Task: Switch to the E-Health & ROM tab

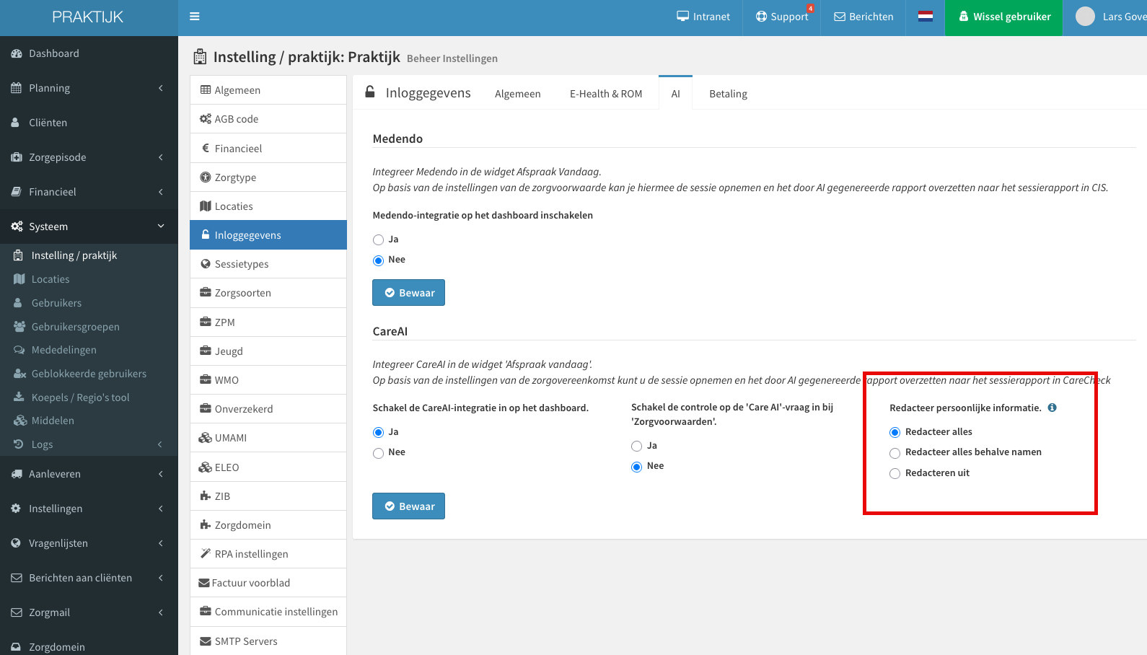Action: tap(606, 94)
